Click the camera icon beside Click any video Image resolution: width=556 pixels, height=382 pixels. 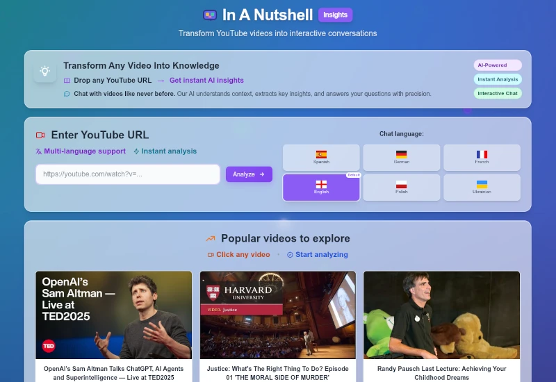[211, 255]
